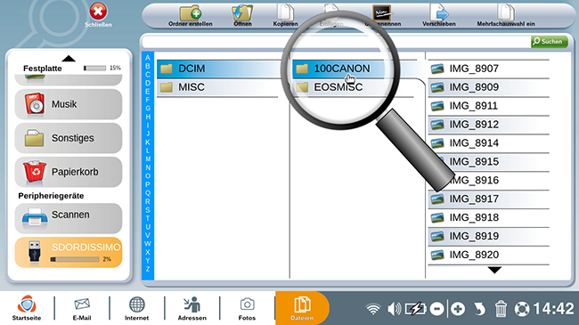This screenshot has height=325, width=579.
Task: Select the EOSMISC folder
Action: [x=354, y=87]
